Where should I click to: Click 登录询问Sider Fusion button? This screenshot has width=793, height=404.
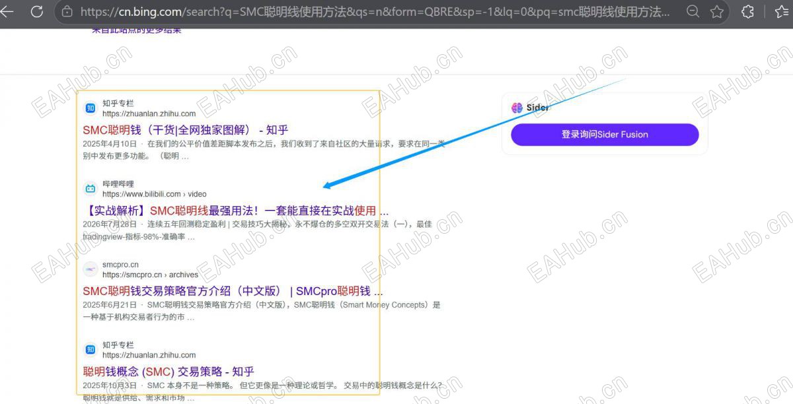[605, 135]
